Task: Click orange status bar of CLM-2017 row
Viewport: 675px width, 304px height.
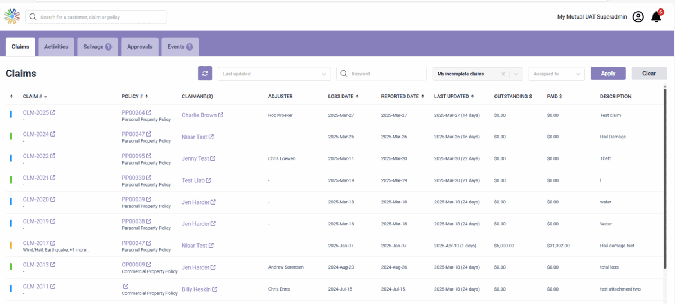Action: [11, 246]
